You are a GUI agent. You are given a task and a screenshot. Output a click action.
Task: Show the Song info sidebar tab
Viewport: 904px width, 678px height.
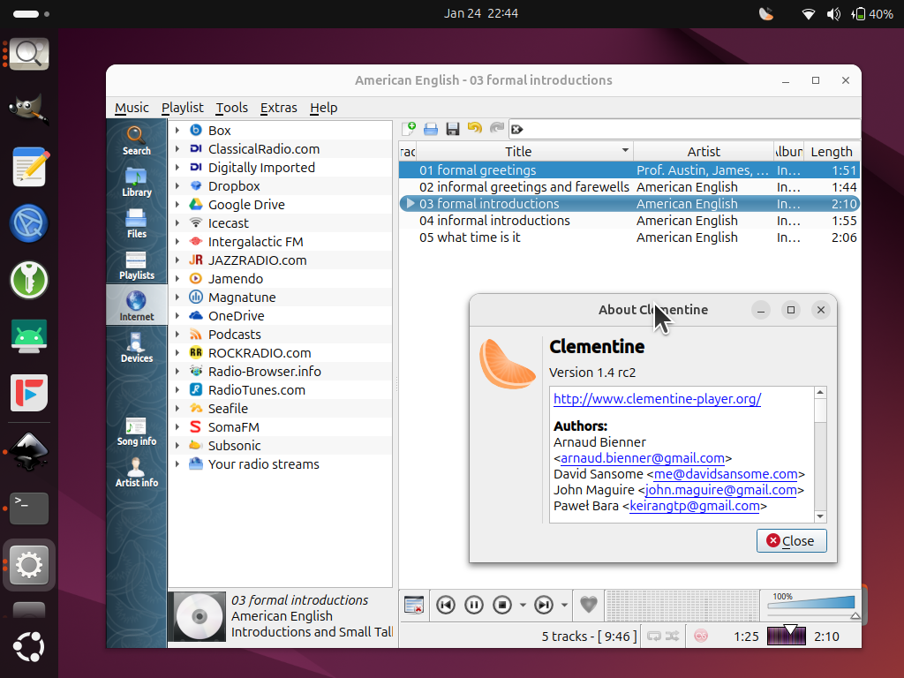tap(136, 431)
